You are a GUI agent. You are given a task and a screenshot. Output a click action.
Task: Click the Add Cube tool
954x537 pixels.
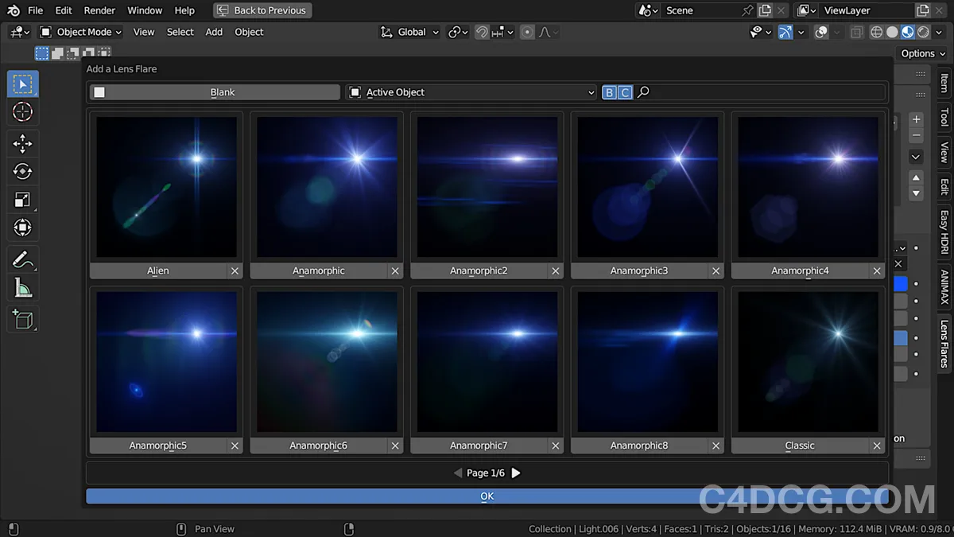pos(22,319)
